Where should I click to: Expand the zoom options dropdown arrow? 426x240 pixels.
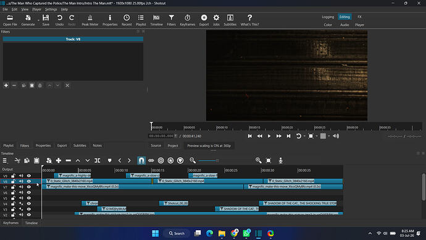click(x=317, y=136)
